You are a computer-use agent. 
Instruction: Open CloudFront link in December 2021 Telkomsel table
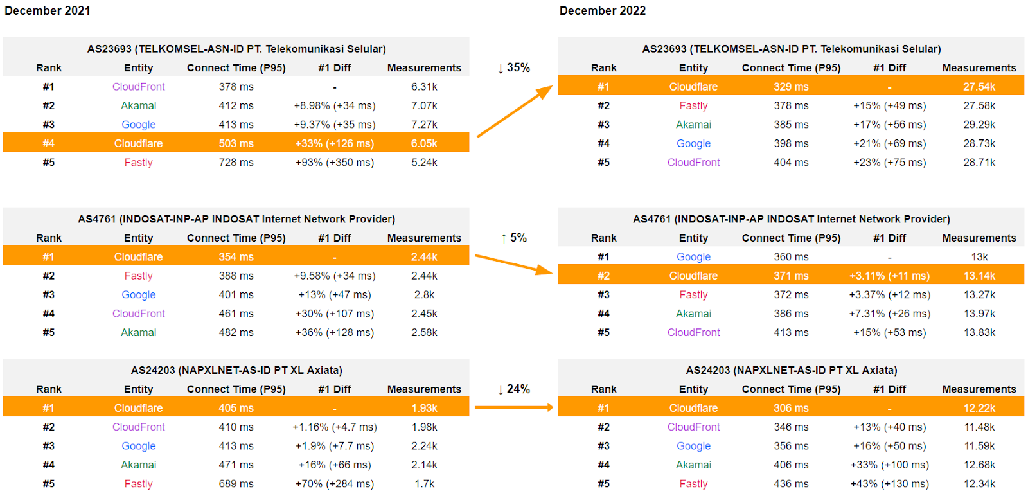(x=138, y=87)
